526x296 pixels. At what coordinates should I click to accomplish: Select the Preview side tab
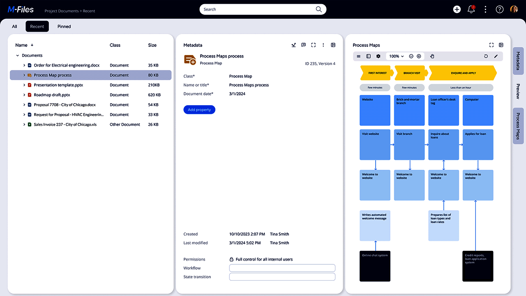518,91
